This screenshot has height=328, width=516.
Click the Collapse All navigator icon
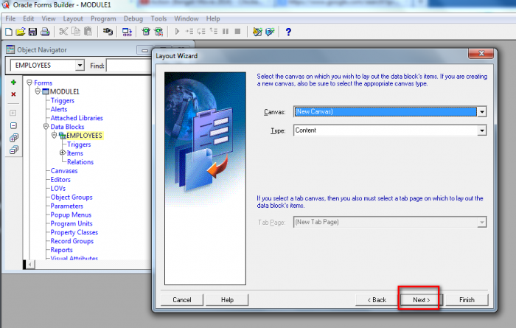(x=14, y=150)
